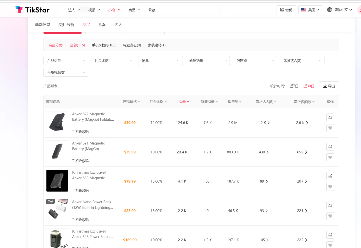The image size is (361, 248).
Task: View 430 creators for Anker 621
Action: [x=264, y=152]
